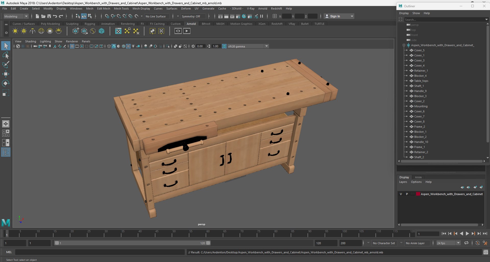490x262 pixels.
Task: Select the Select Tool arrow in toolbox
Action: click(x=6, y=46)
